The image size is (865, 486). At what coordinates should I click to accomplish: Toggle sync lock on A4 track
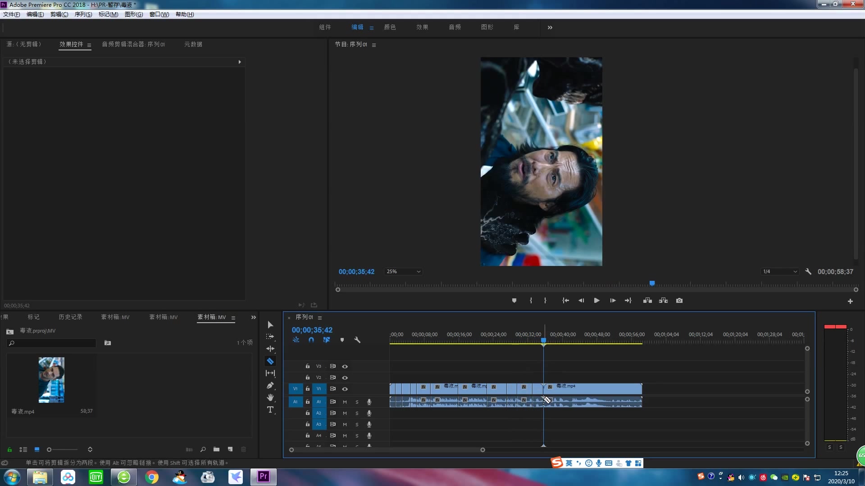point(333,436)
